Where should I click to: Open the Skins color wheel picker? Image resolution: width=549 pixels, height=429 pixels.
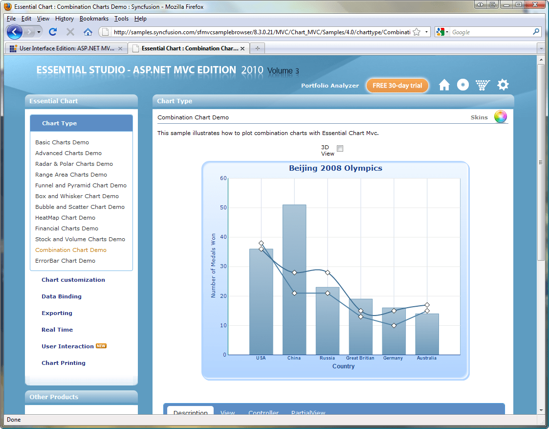point(500,116)
